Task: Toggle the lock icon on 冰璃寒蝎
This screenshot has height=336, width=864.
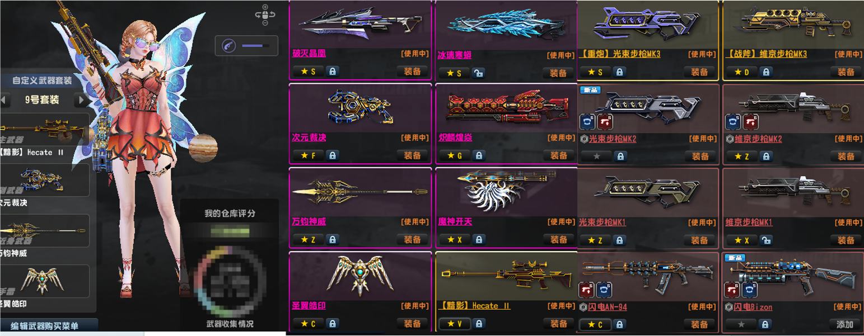Action: click(x=478, y=73)
